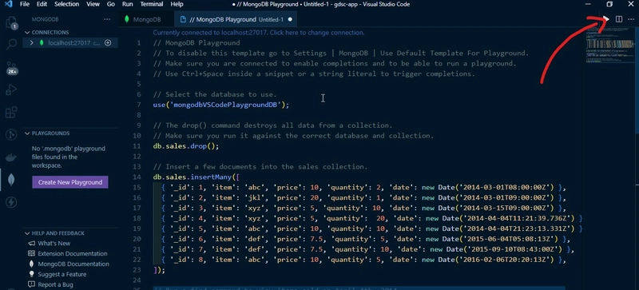Expand the localhost:27017 connection node
The image size is (639, 290).
pos(32,43)
